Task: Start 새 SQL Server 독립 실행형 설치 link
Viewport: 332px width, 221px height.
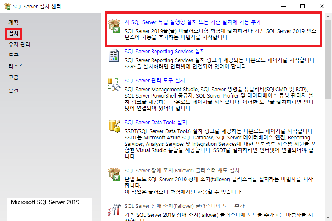Action: click(193, 22)
